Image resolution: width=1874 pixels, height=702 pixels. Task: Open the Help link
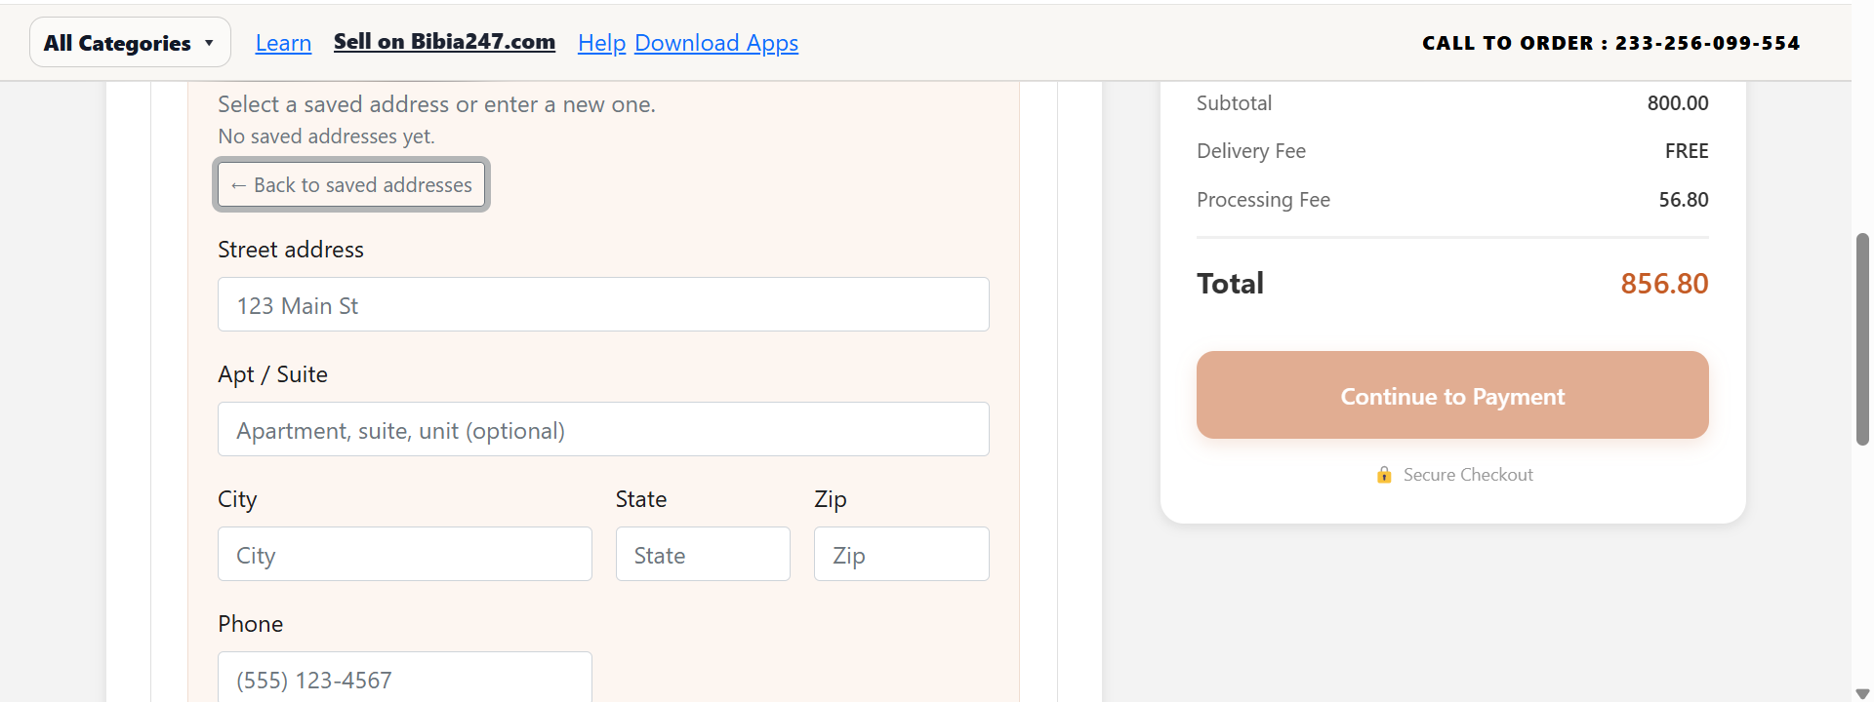point(601,42)
